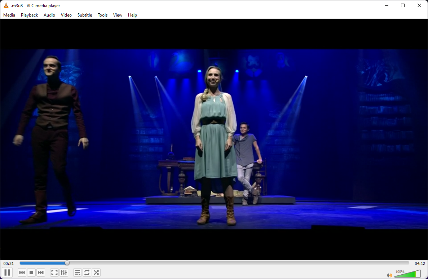Expand the Tools menu
The height and width of the screenshot is (279, 428).
click(x=103, y=15)
